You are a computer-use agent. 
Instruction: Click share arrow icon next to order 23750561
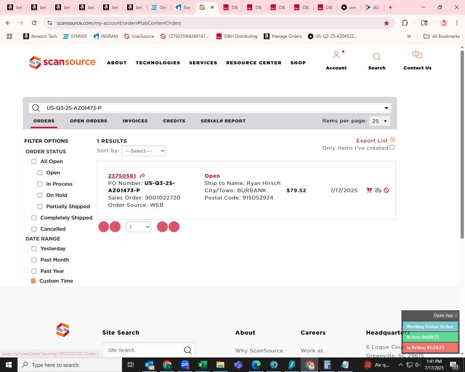coord(142,176)
